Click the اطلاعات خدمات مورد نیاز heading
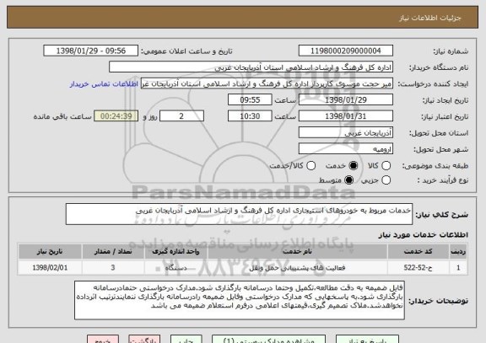Image resolution: width=486 pixels, height=343 pixels. (x=423, y=235)
